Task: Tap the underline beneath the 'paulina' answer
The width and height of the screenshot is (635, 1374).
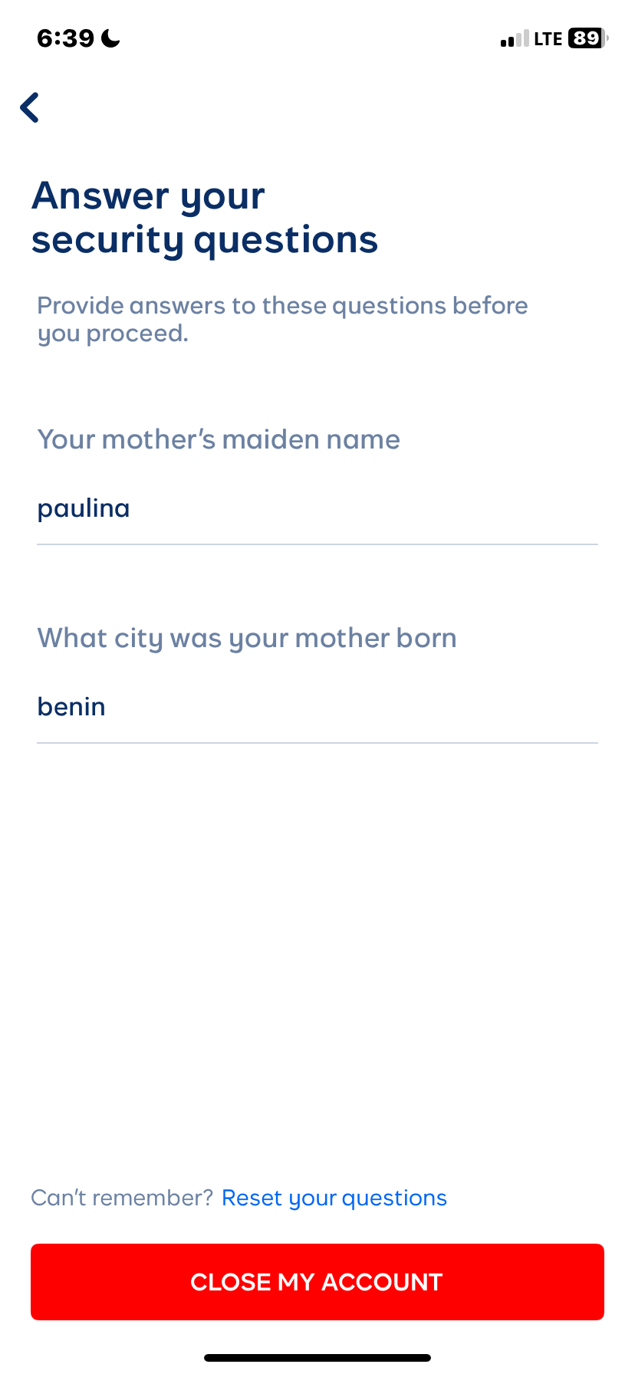Action: tap(317, 544)
